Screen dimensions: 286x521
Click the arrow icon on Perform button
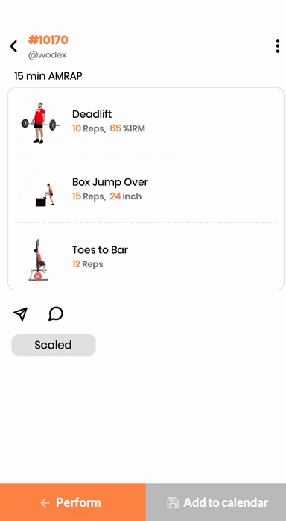coord(45,503)
